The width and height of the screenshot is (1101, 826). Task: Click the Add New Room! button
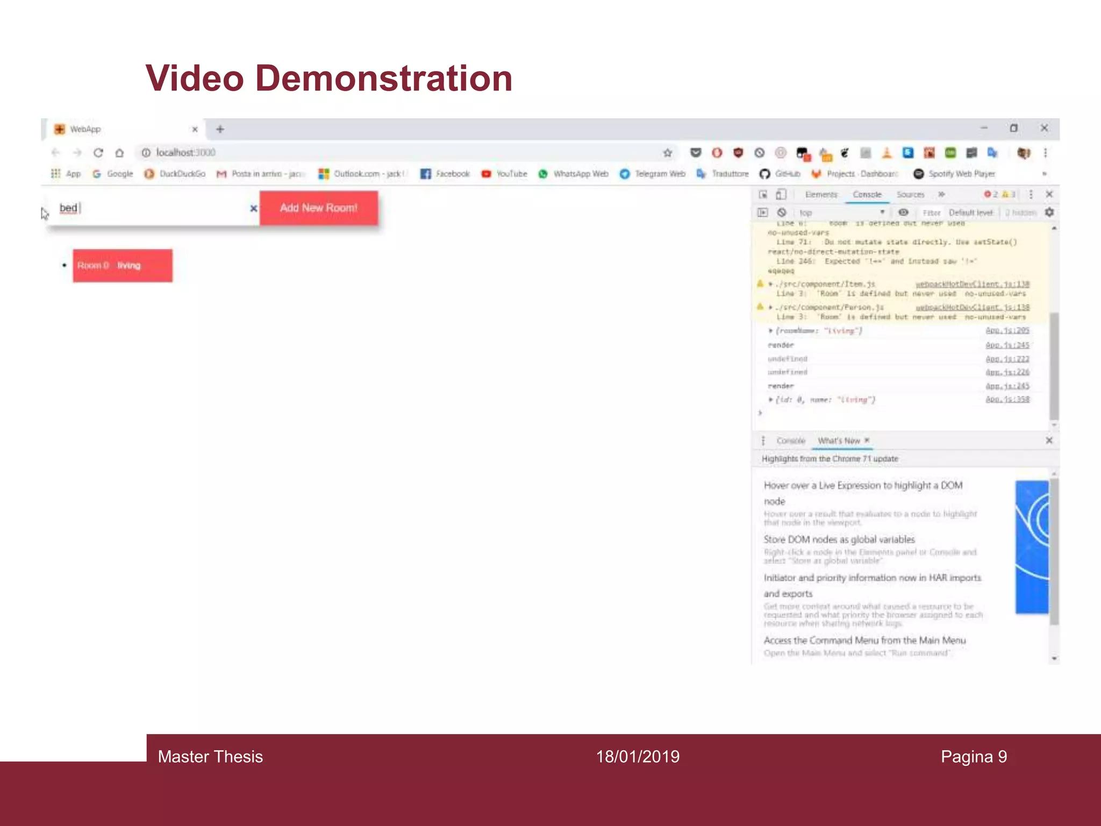click(319, 208)
